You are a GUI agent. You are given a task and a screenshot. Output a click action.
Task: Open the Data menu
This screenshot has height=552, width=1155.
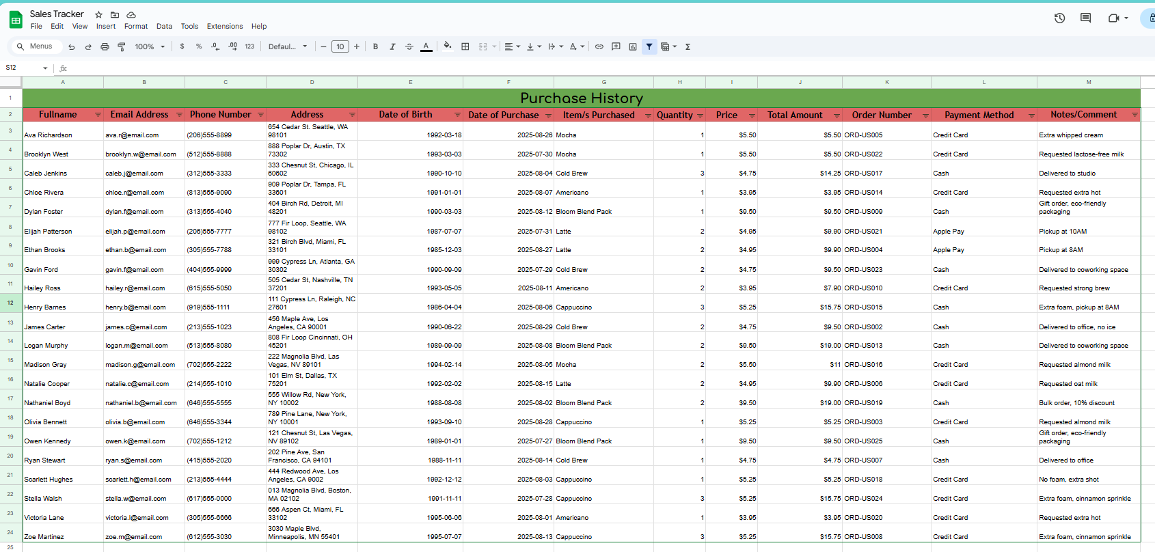pos(164,26)
